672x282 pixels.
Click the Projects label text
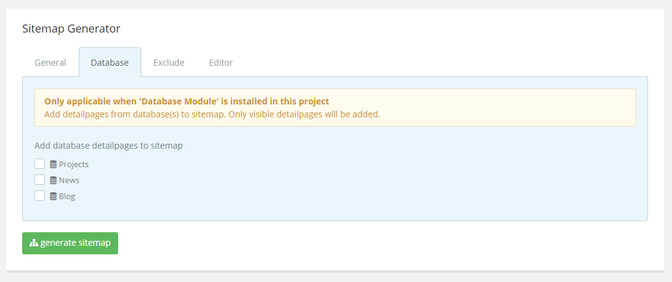pos(74,164)
